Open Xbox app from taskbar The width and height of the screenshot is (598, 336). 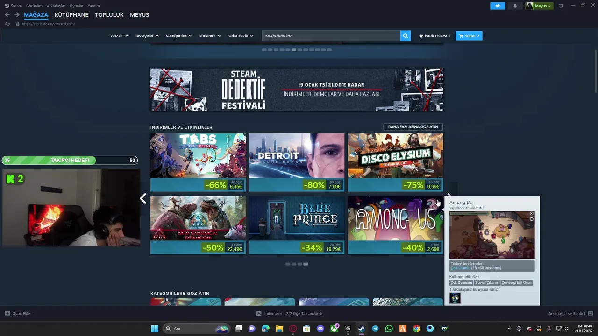coord(334,329)
